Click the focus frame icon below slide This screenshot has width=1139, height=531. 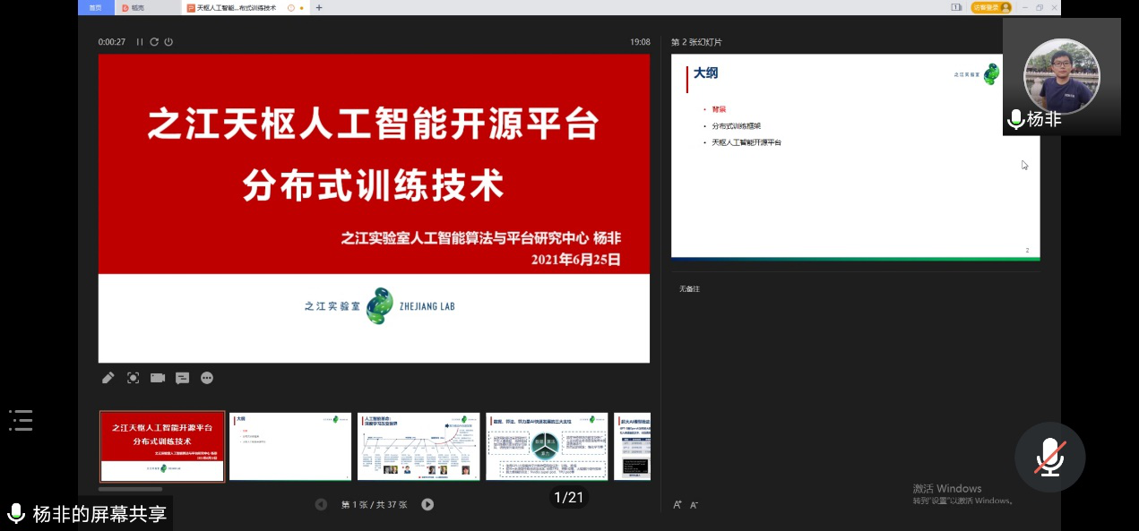coord(133,378)
